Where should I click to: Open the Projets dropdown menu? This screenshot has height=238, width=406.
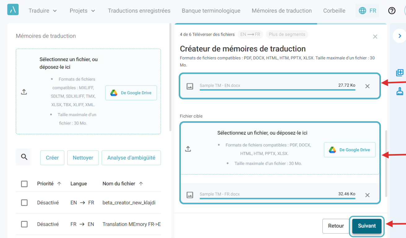point(82,10)
